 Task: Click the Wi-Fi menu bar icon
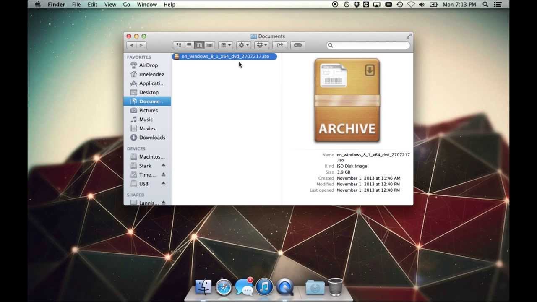[x=411, y=5]
